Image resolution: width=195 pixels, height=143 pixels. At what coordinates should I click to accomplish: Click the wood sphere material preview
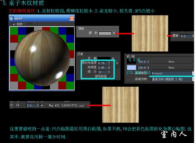pyautogui.click(x=42, y=58)
